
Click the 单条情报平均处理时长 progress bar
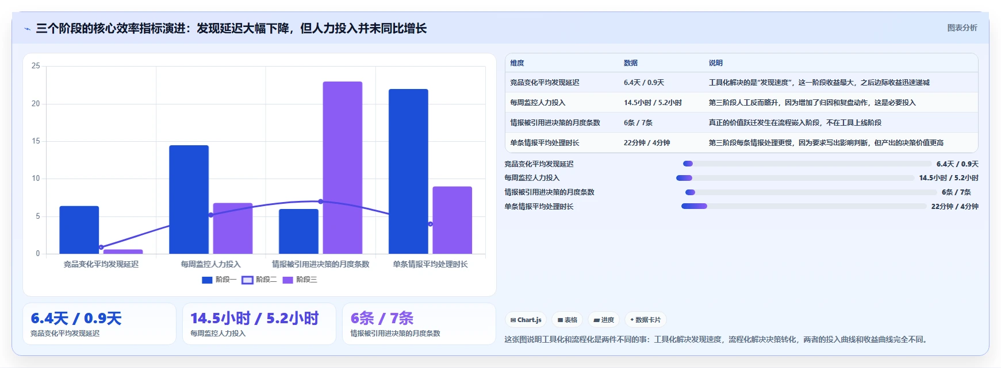(804, 206)
